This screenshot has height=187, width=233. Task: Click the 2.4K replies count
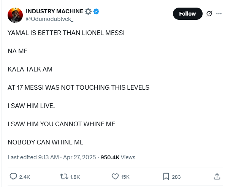click(x=25, y=177)
